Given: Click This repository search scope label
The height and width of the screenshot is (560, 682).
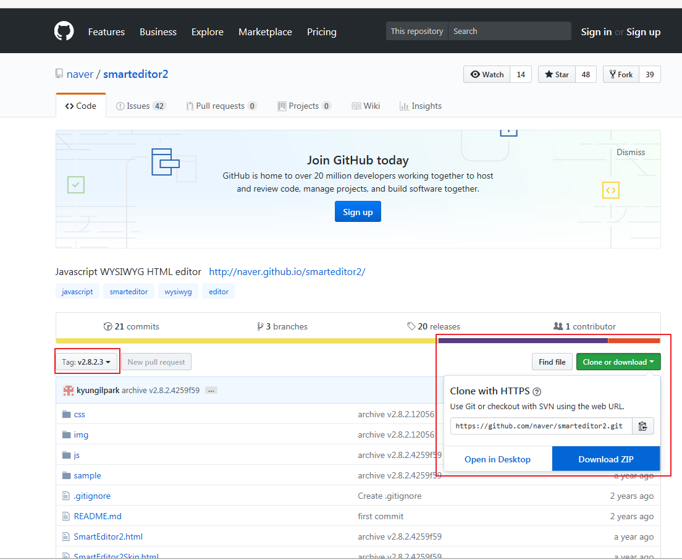Looking at the screenshot, I should (x=417, y=32).
